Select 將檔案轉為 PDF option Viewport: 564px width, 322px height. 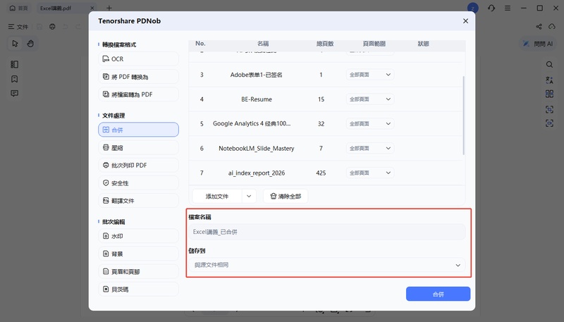(138, 94)
